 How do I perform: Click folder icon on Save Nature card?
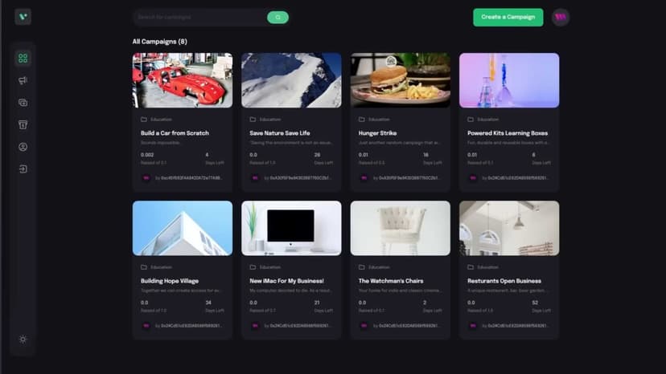click(x=253, y=120)
